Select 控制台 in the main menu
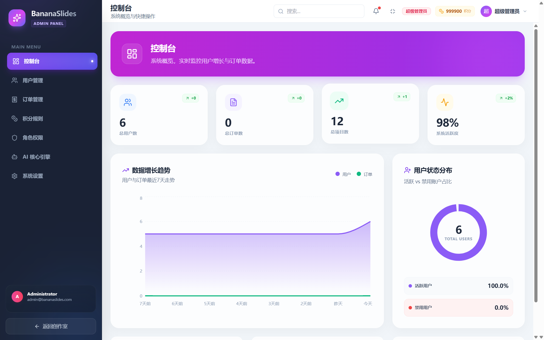Image resolution: width=544 pixels, height=340 pixels. (x=52, y=61)
